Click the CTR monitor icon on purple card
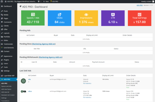Viewport: 155px width, 102px height. (113, 14)
